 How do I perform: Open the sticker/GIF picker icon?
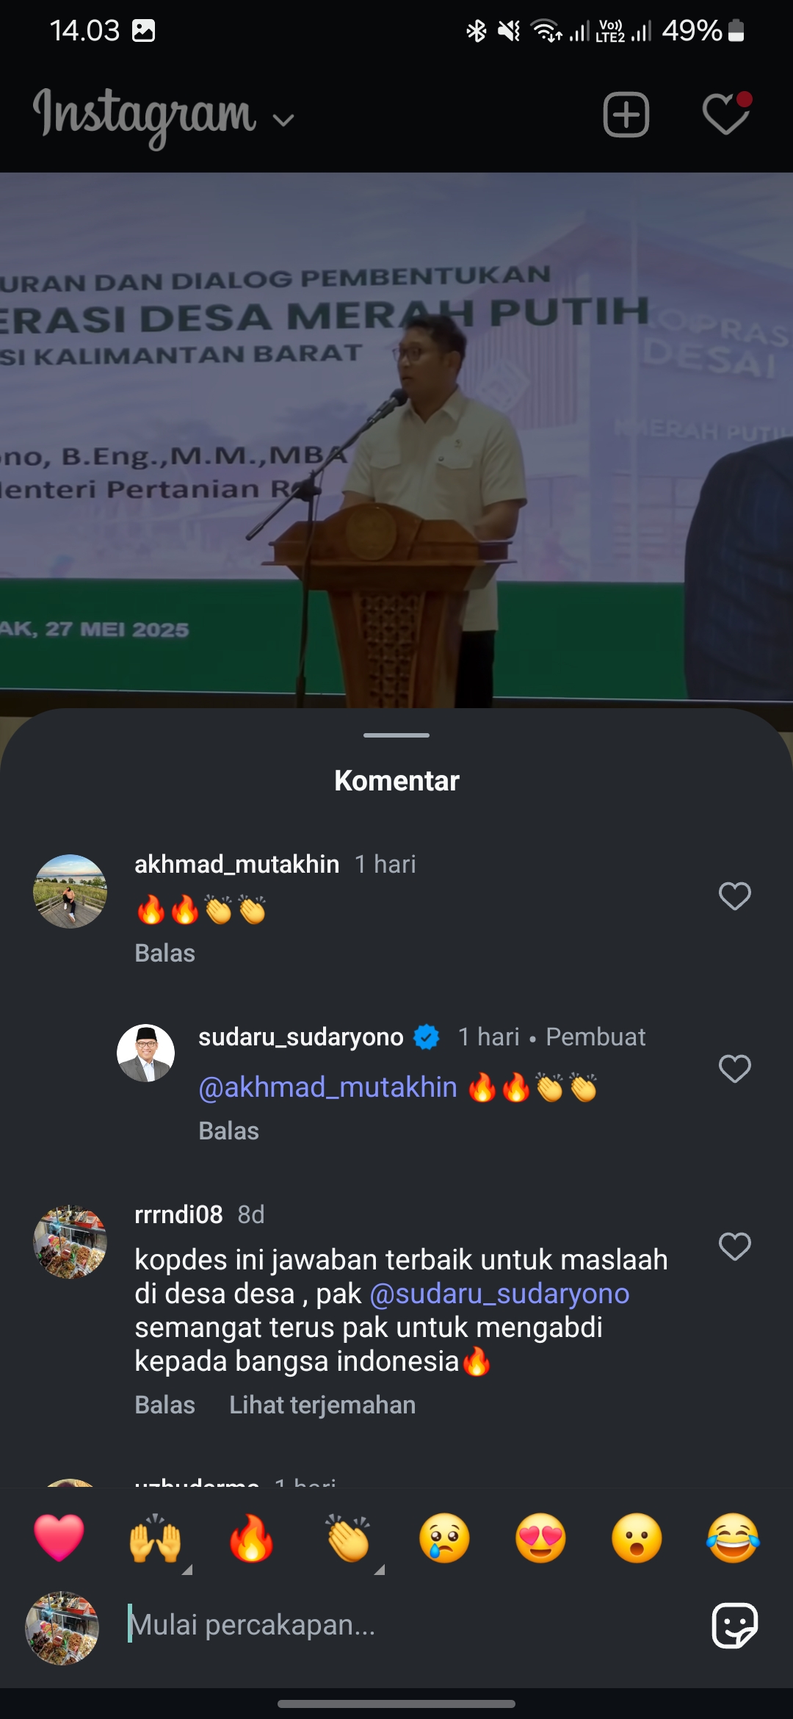[734, 1625]
